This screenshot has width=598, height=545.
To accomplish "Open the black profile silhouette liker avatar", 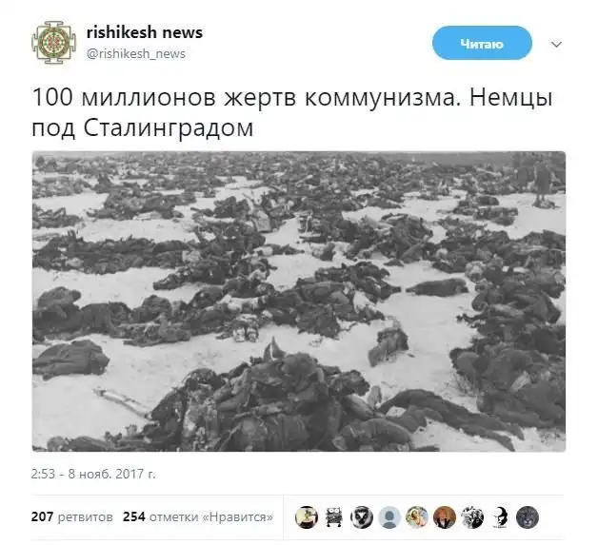I will [500, 517].
